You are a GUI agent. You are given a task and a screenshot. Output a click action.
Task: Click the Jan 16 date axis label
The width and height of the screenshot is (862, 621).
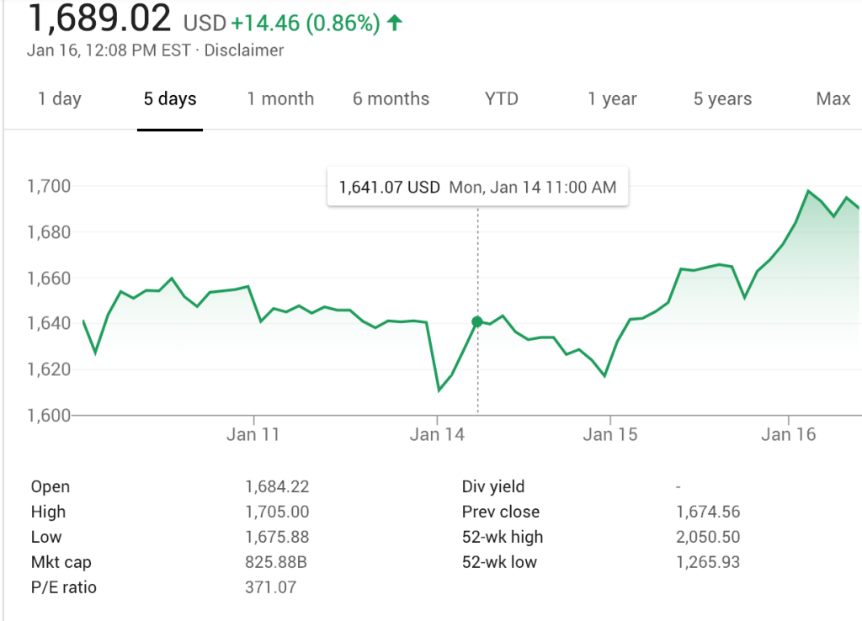click(x=789, y=435)
